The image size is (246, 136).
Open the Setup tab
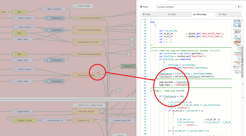152,14
